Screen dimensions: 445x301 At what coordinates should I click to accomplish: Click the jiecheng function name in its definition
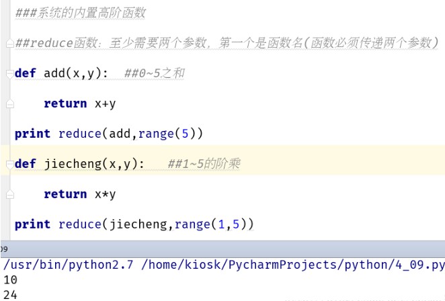tap(73, 164)
